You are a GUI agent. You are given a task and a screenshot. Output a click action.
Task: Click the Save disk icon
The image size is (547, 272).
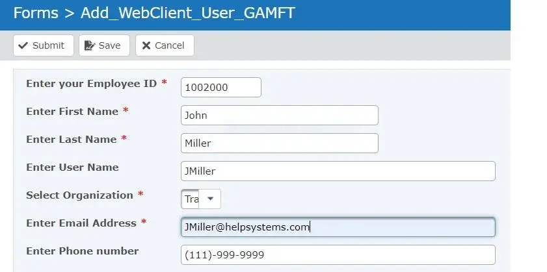89,45
